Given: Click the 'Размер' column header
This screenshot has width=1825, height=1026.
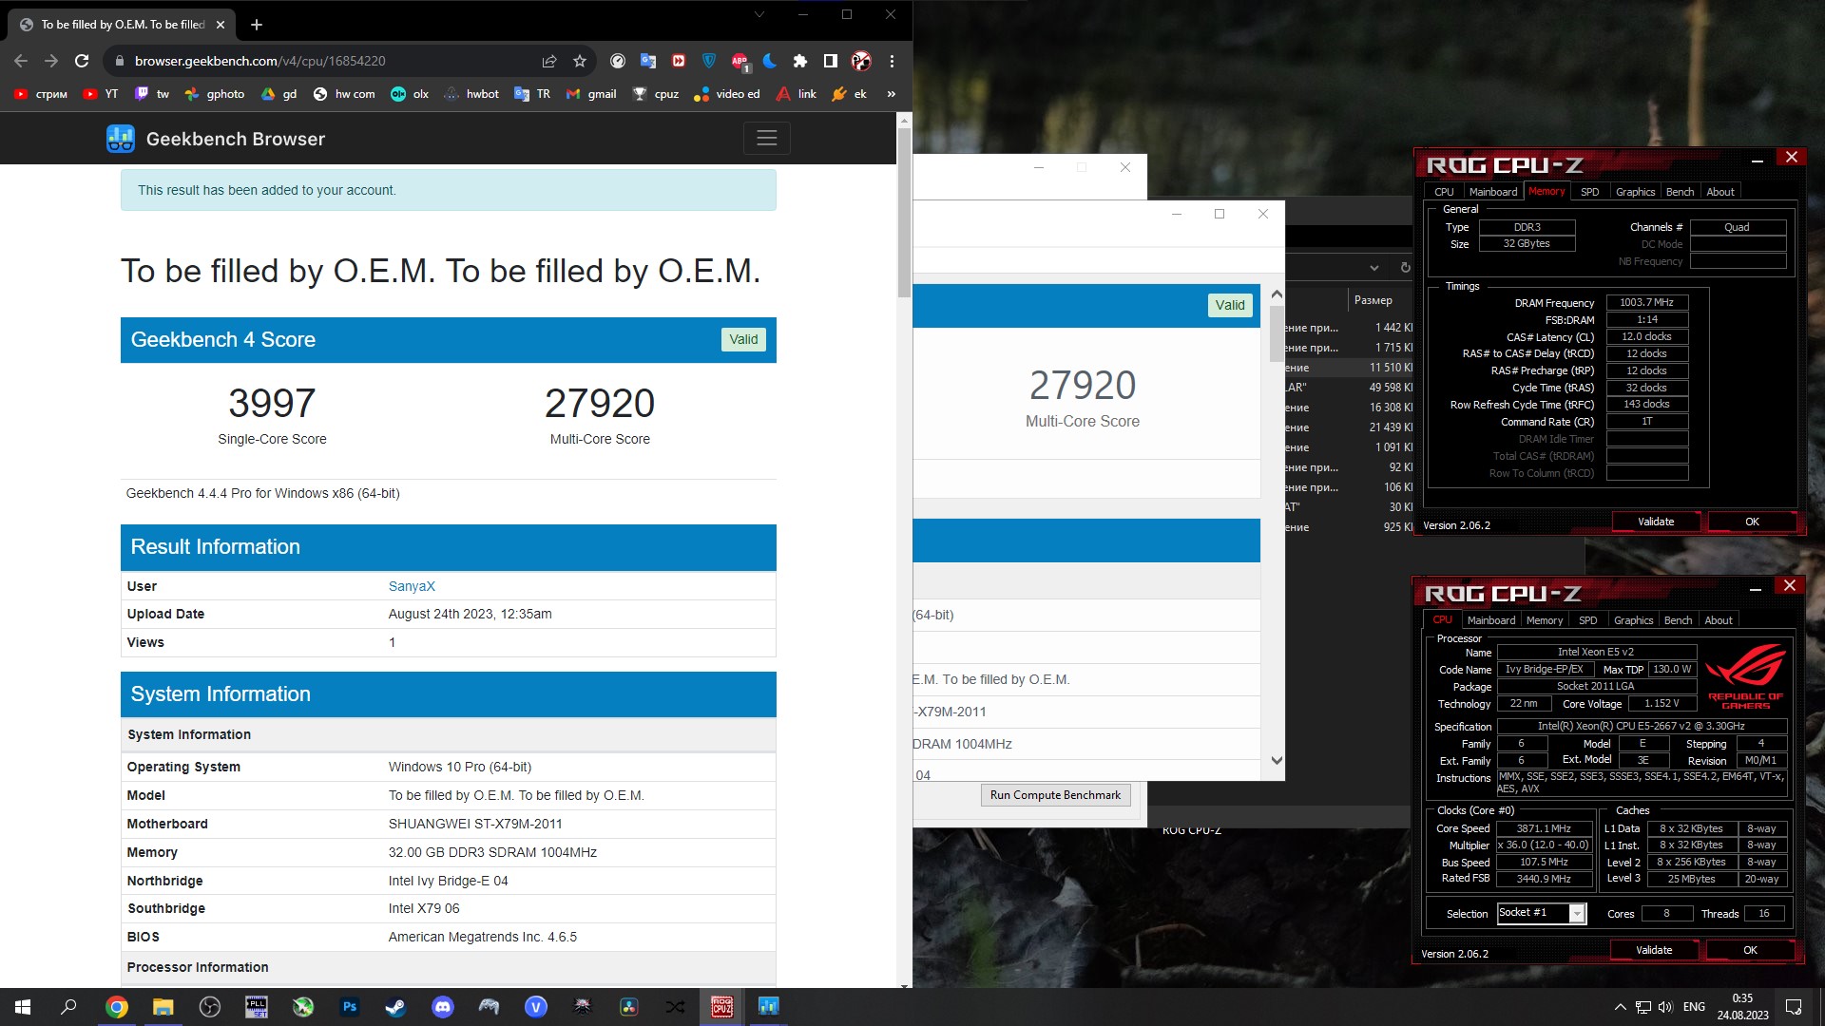Looking at the screenshot, I should coord(1373,300).
